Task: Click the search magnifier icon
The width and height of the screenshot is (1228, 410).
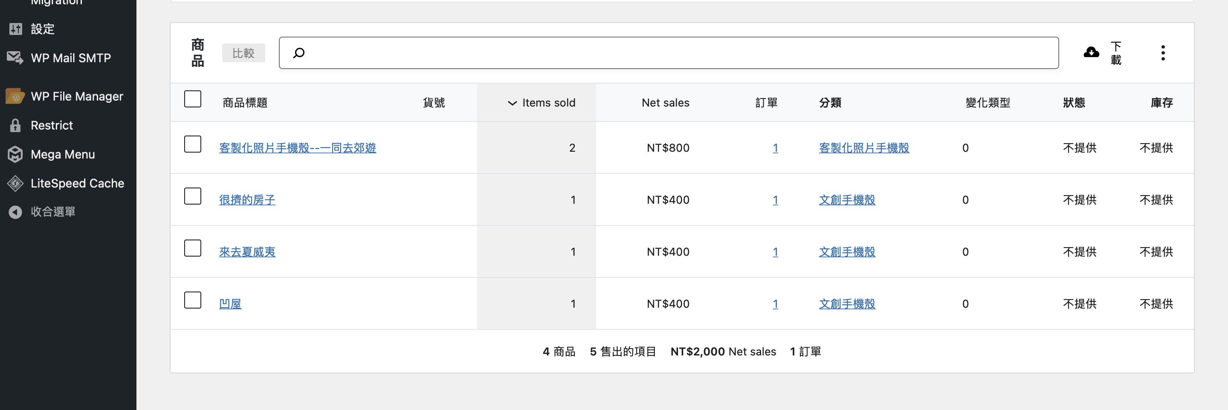Action: coord(299,53)
